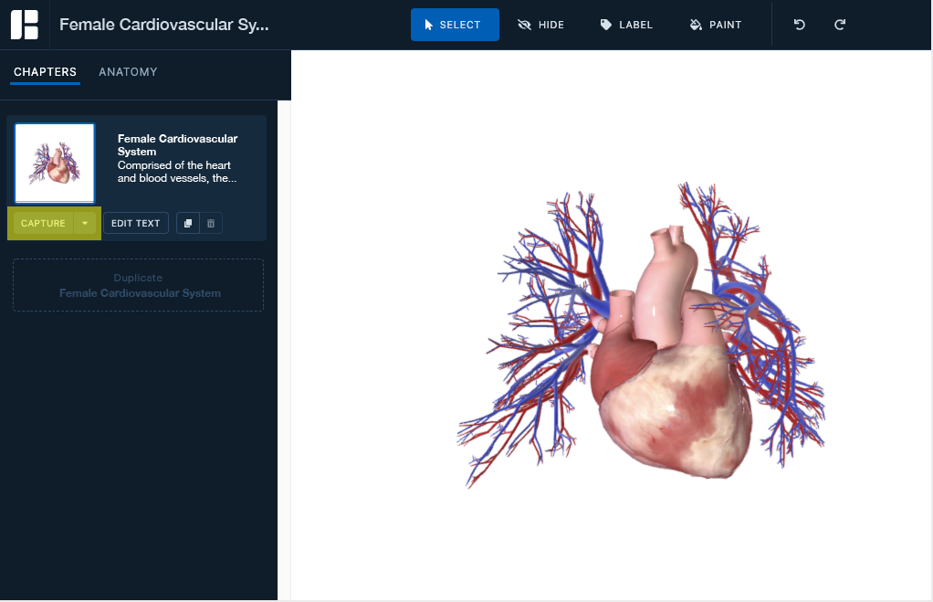933x602 pixels.
Task: Activate the Hide tool
Action: [x=540, y=25]
